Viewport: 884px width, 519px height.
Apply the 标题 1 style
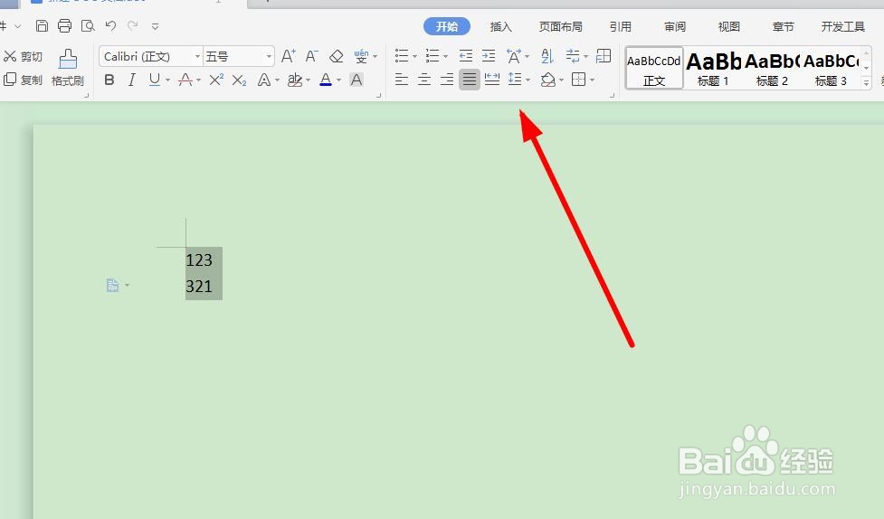coord(713,68)
